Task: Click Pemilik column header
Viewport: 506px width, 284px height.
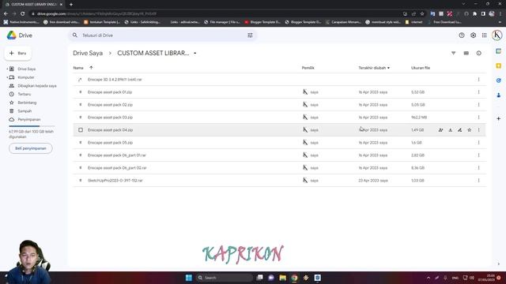Action: point(308,68)
